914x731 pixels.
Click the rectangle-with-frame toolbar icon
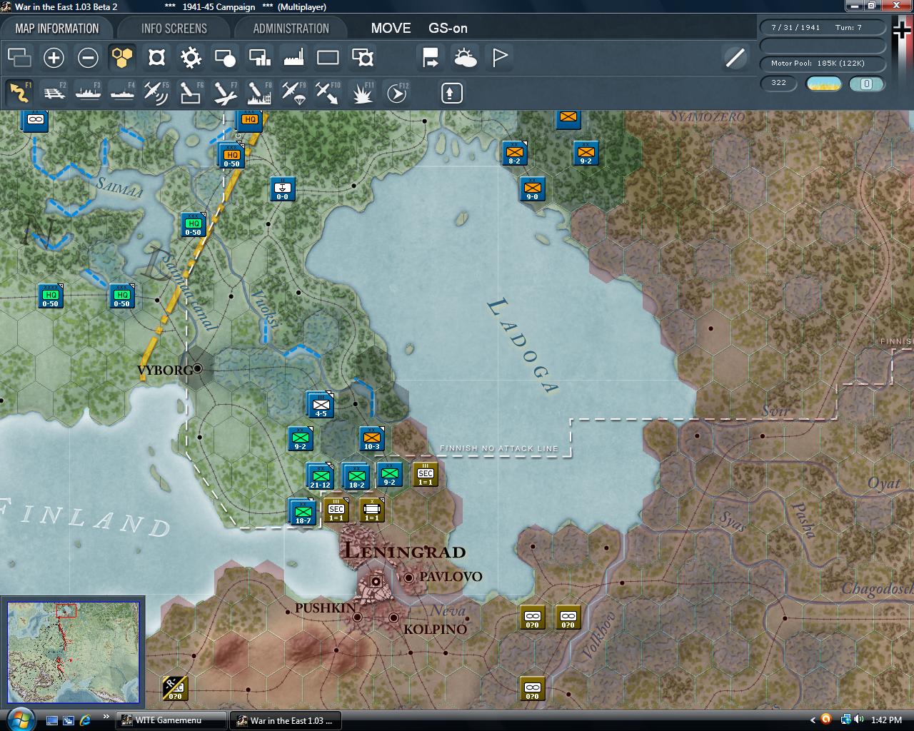(363, 57)
